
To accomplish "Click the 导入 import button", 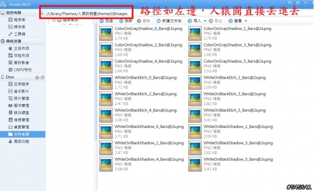I will [x=194, y=21].
